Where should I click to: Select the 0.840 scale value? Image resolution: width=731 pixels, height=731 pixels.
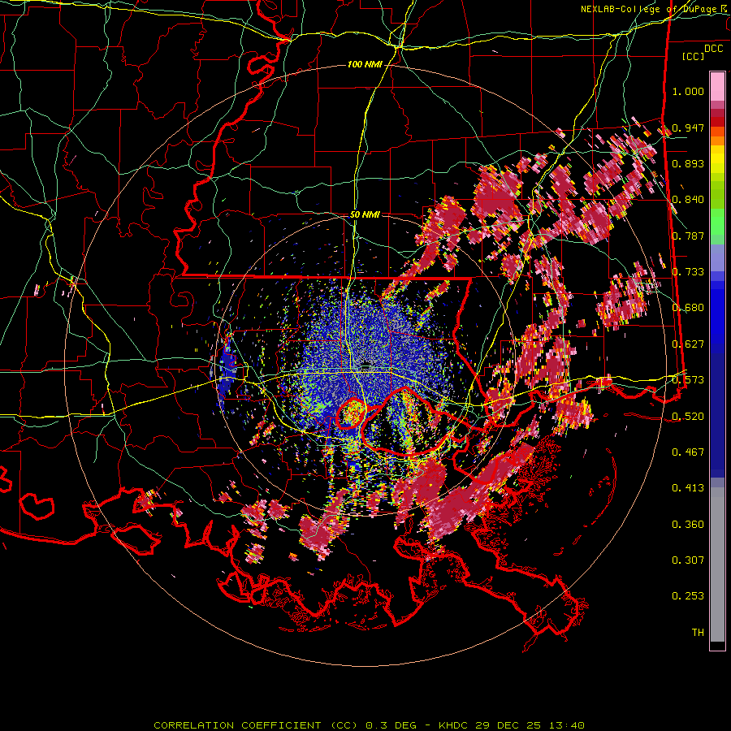tap(688, 200)
